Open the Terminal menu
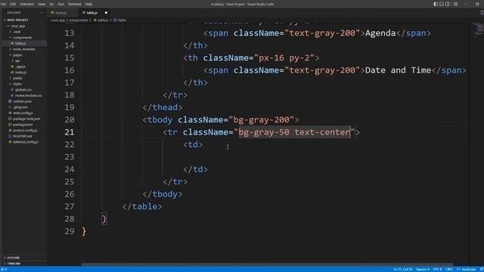Screen dimensions: 484x272 [74, 4]
